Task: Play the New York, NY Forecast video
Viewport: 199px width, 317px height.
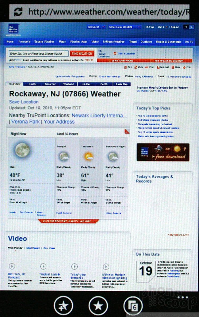Action: click(12, 266)
